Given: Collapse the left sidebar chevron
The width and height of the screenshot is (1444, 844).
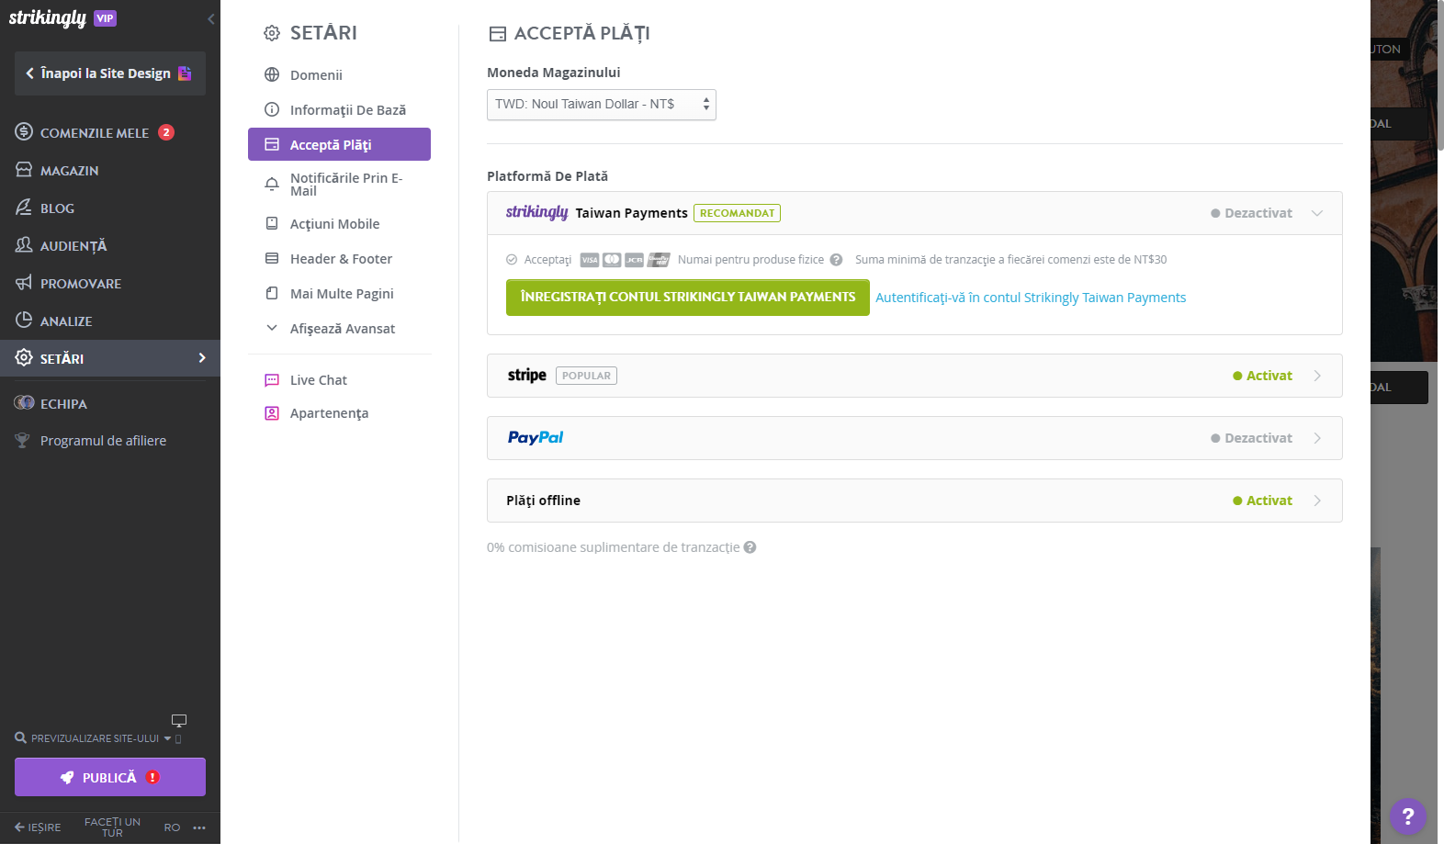Looking at the screenshot, I should pyautogui.click(x=211, y=18).
